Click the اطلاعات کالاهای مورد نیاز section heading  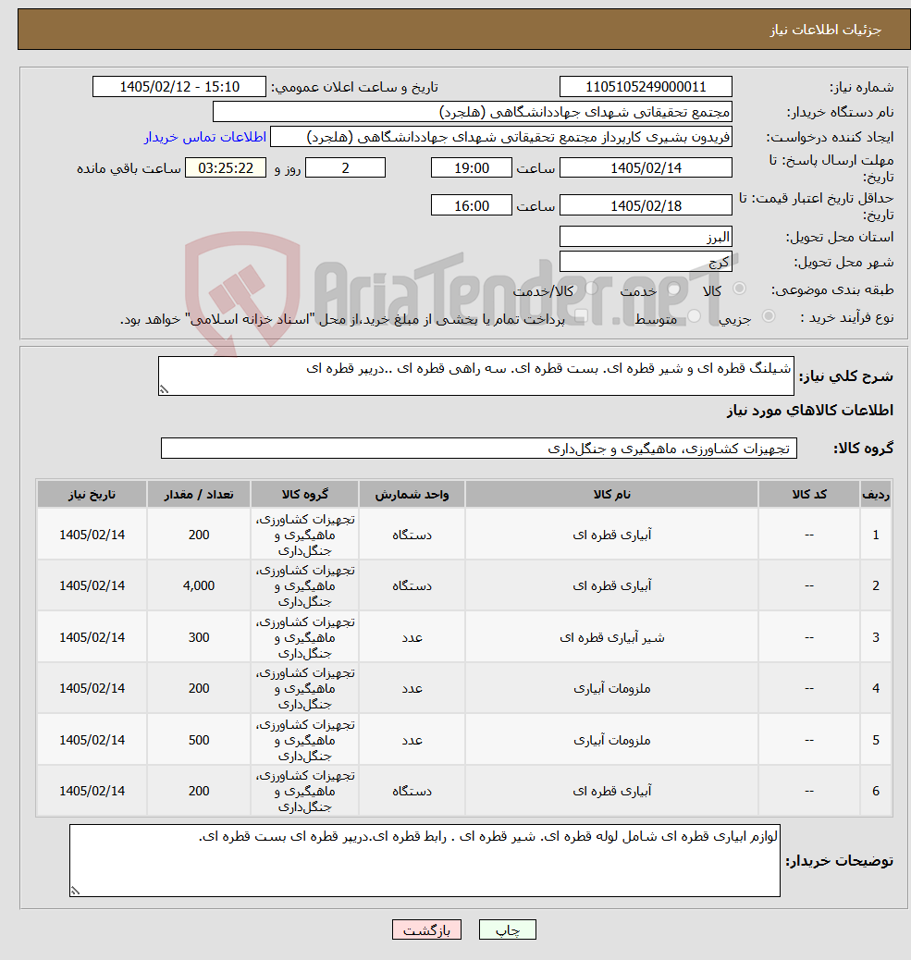pyautogui.click(x=810, y=411)
